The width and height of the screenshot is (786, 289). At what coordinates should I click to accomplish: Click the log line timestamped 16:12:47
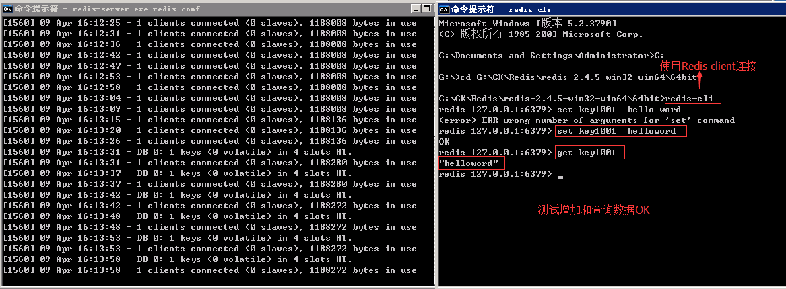click(x=209, y=66)
